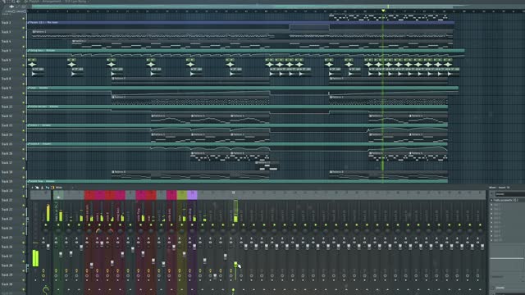Click Arrangement in the playlist title bar
Image resolution: width=525 pixels, height=295 pixels.
(x=51, y=2)
